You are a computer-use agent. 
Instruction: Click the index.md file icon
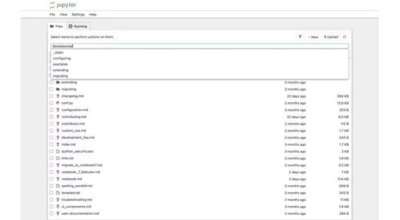(x=58, y=144)
